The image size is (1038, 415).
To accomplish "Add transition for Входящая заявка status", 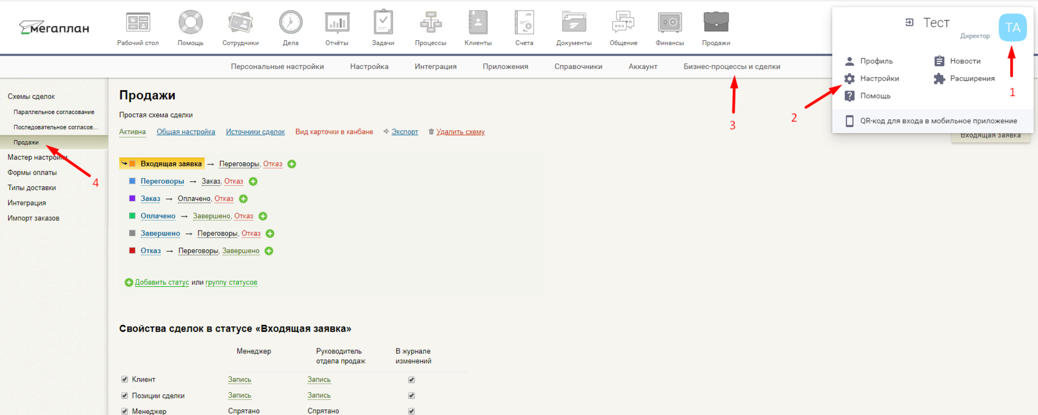I will point(292,164).
